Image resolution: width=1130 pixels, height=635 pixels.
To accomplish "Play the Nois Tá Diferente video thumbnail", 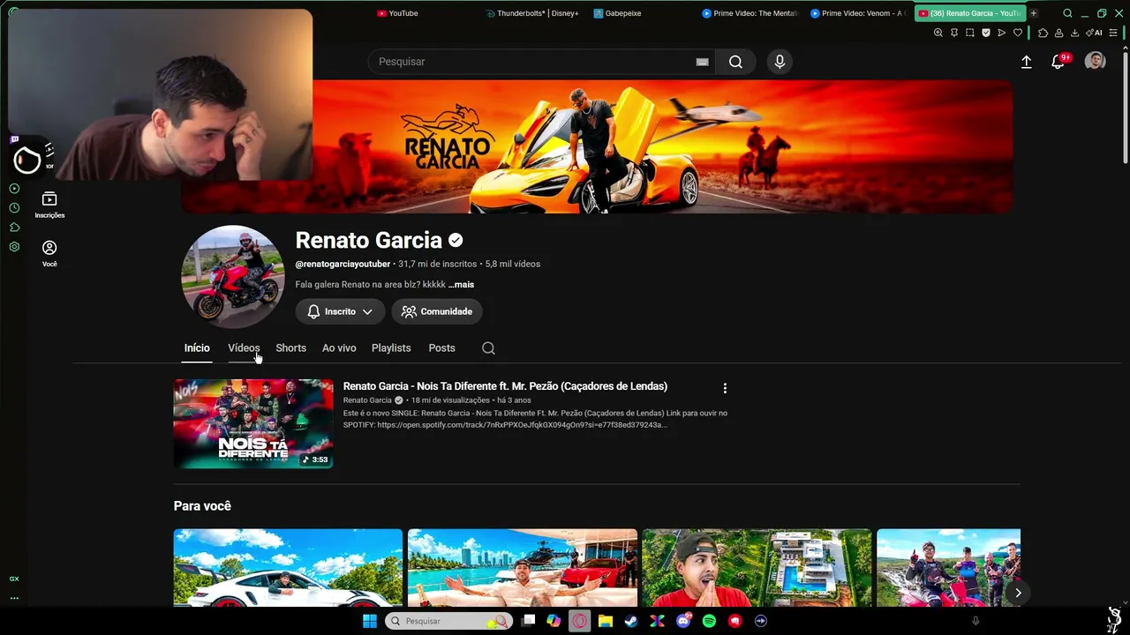I will [x=253, y=424].
